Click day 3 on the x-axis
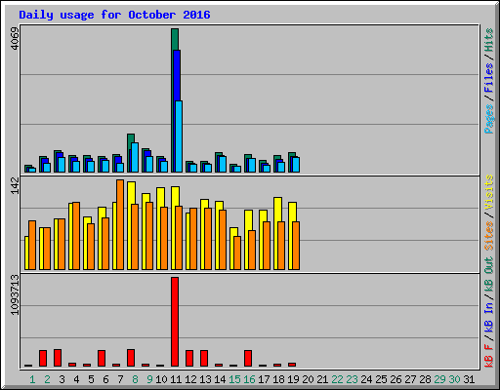 click(62, 379)
